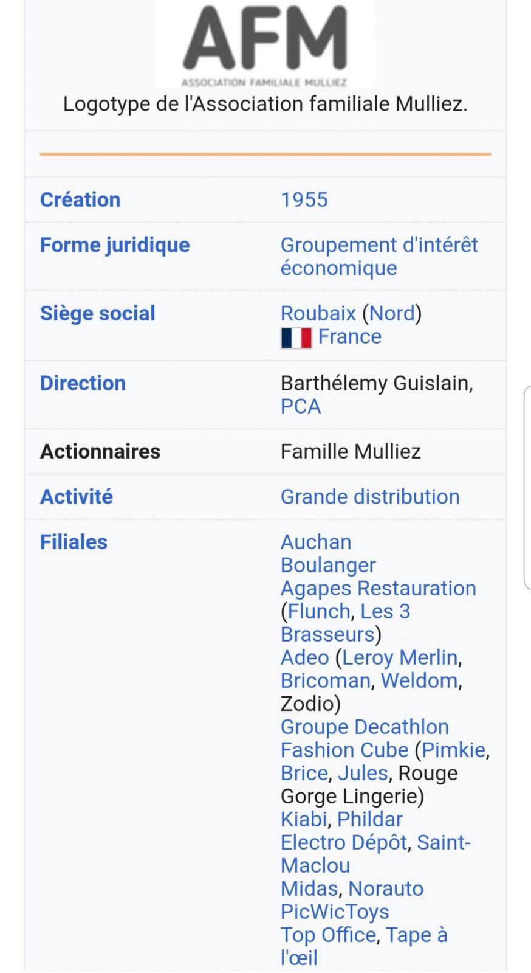531x973 pixels.
Task: Open the PicWicToys link
Action: coord(335,912)
